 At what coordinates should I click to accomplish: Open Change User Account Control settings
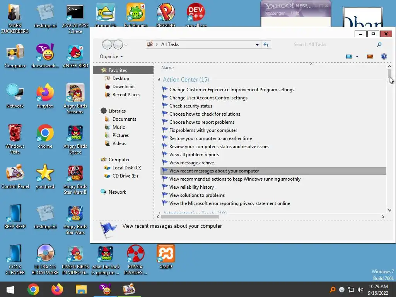coord(208,98)
